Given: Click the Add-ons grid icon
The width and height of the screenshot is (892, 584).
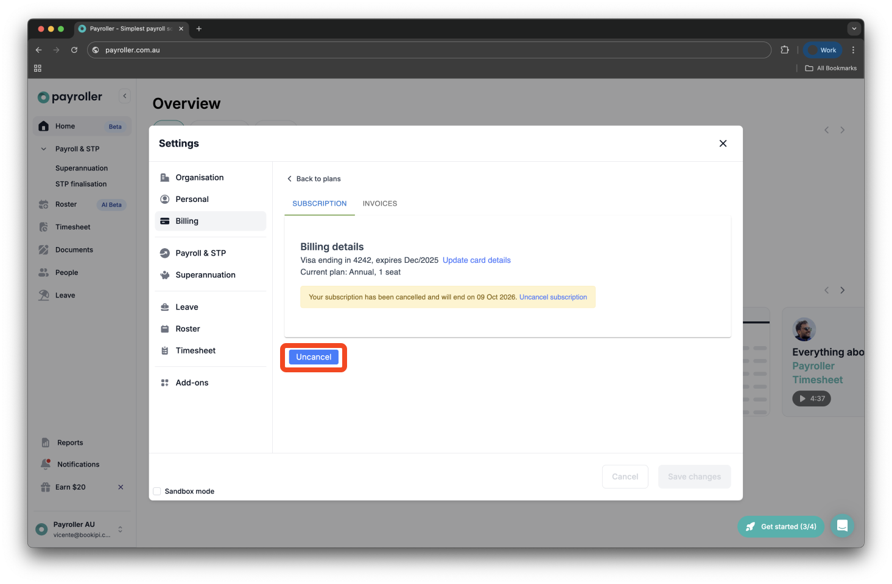Looking at the screenshot, I should point(164,383).
